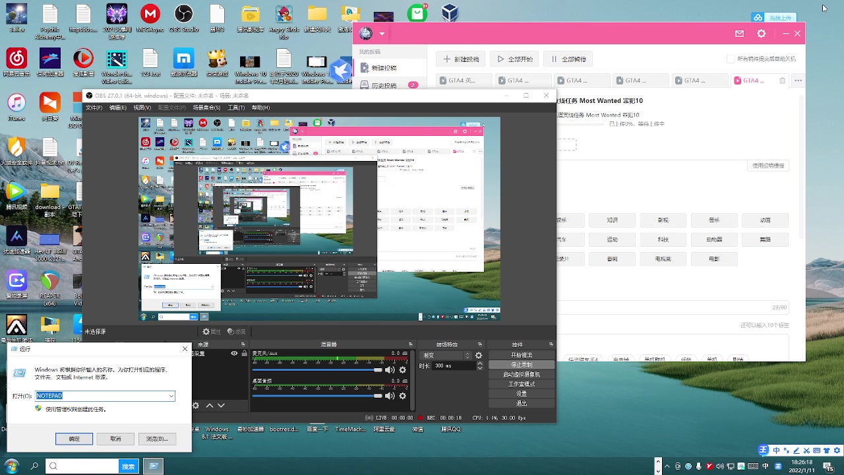The width and height of the screenshot is (844, 475).
Task: Click the uploader account avatar
Action: pyautogui.click(x=366, y=34)
